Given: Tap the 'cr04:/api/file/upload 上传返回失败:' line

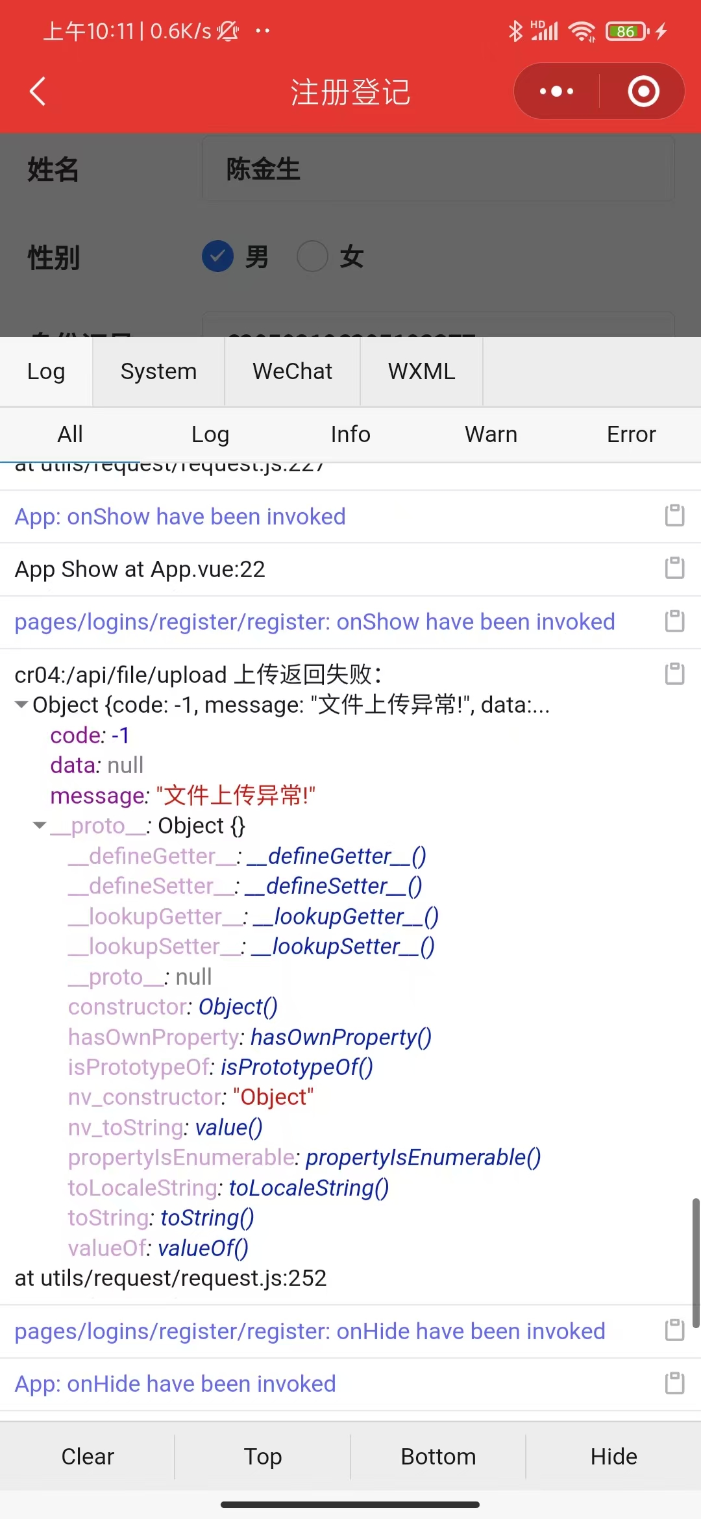Looking at the screenshot, I should 199,674.
